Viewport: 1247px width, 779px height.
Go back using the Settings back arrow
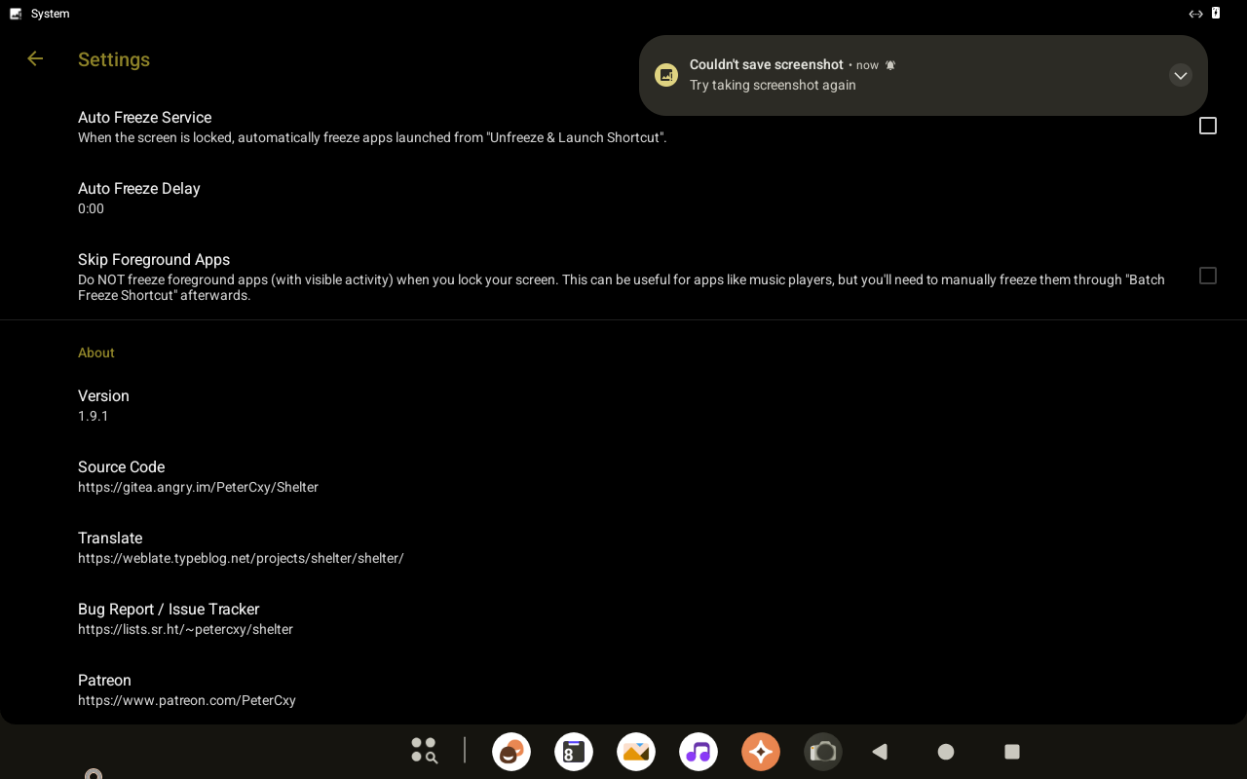click(35, 59)
